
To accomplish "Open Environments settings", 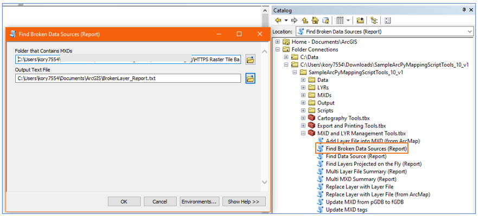I will [x=200, y=201].
